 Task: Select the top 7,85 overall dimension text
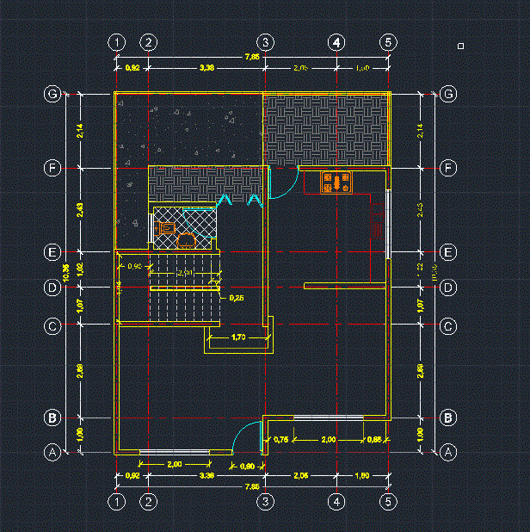coord(252,57)
